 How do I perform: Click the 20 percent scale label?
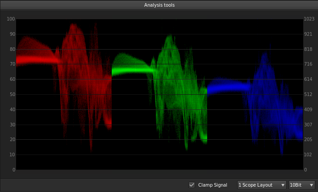click(x=13, y=139)
